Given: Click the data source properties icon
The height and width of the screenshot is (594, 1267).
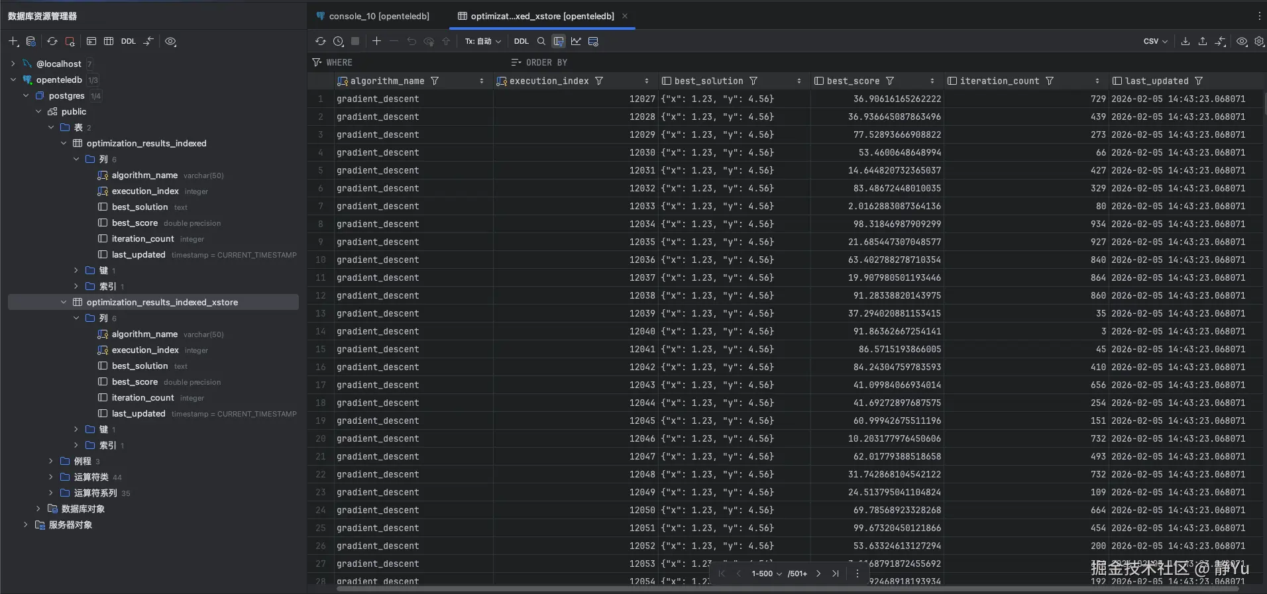Looking at the screenshot, I should pyautogui.click(x=30, y=41).
